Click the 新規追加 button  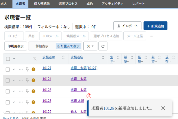click(x=155, y=26)
